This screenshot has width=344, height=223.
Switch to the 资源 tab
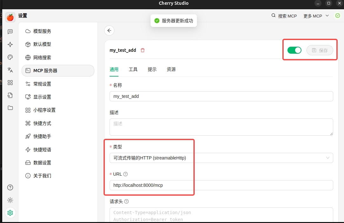pyautogui.click(x=171, y=70)
